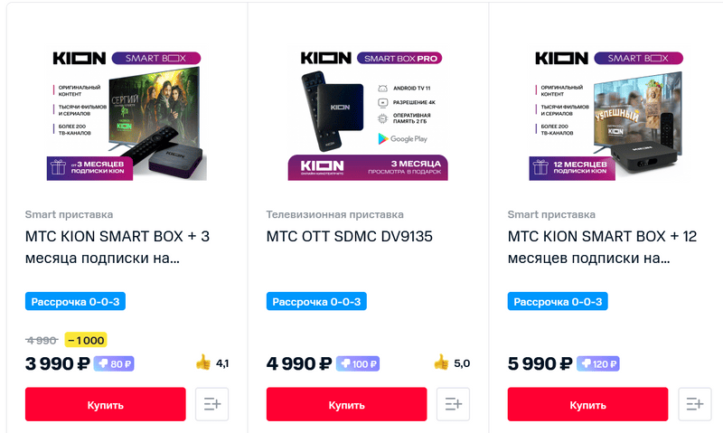Click Рассрочка 0-0-3 badge on first product
Image resolution: width=723 pixels, height=433 pixels.
[75, 301]
